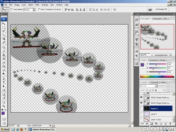Select the Notes tool
176x132 pixels.
(x=4, y=94)
